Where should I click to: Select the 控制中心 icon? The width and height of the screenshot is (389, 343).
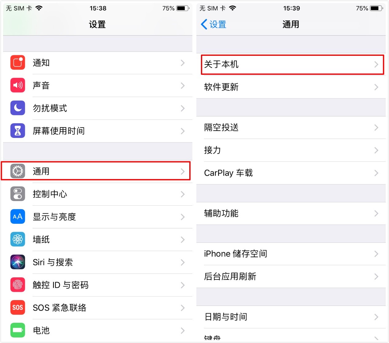click(x=17, y=194)
